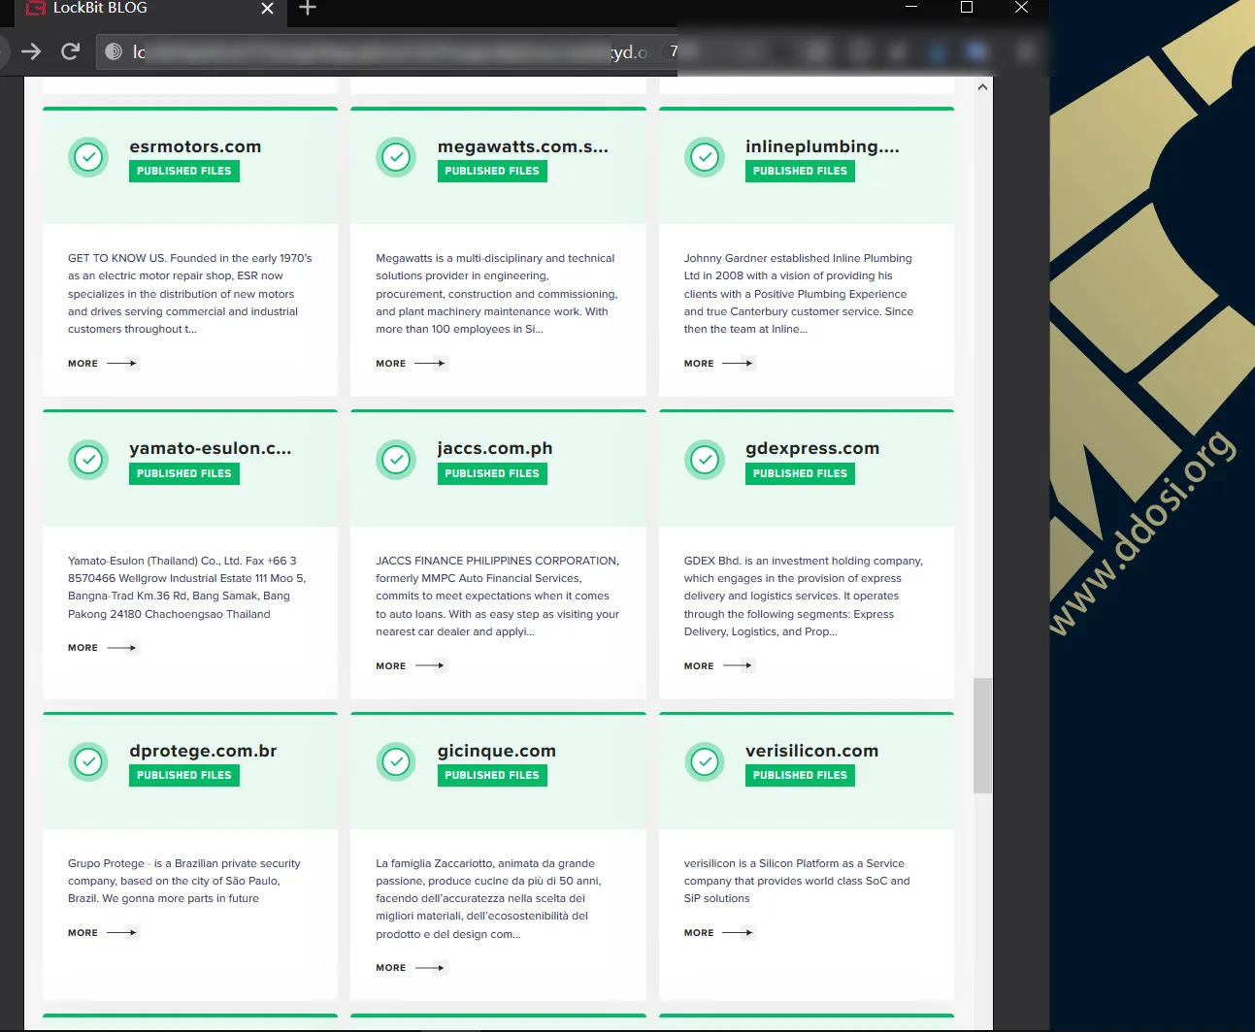Screen dimensions: 1255x1032
Task: Click the LockBit favicon on the tab
Action: pos(36,8)
